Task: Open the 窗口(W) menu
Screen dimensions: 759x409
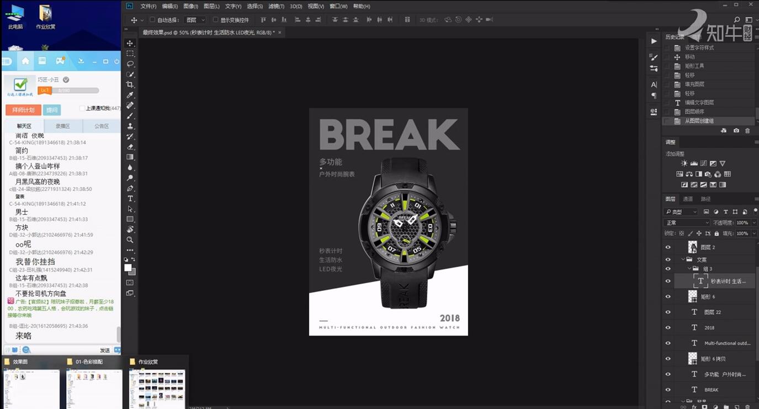Action: click(x=338, y=7)
